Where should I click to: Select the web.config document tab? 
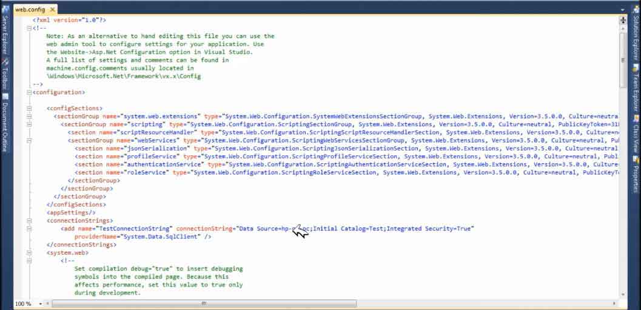(29, 10)
